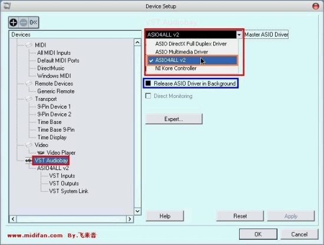Click the OK button

(x=258, y=234)
